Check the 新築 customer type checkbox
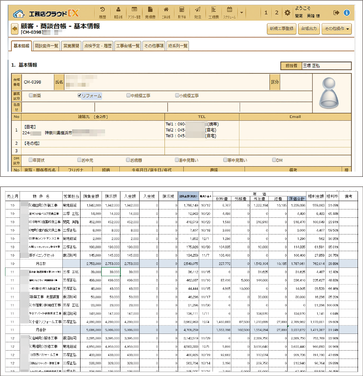The width and height of the screenshot is (363, 376). pos(31,96)
